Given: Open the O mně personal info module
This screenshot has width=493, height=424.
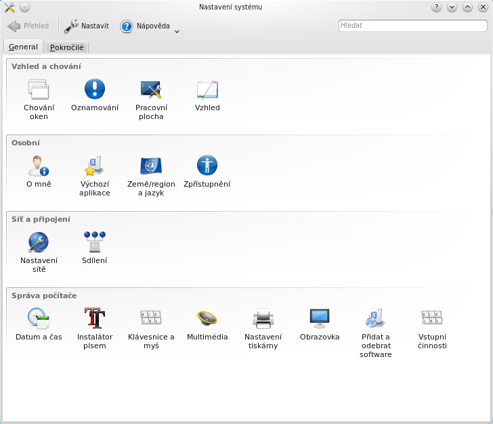Looking at the screenshot, I should [39, 172].
